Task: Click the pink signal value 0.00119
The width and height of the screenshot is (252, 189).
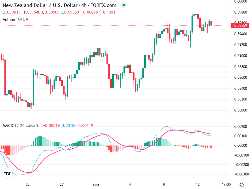Action: [86, 125]
